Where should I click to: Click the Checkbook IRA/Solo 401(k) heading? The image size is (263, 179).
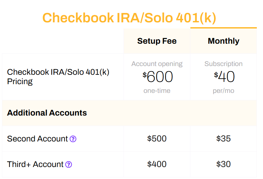pos(129,18)
